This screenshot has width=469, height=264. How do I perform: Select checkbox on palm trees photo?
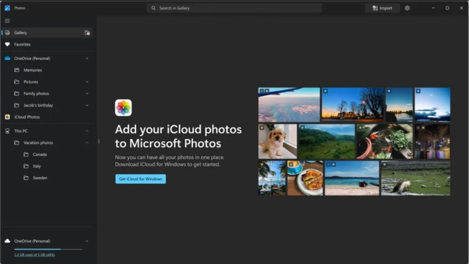(x=261, y=164)
